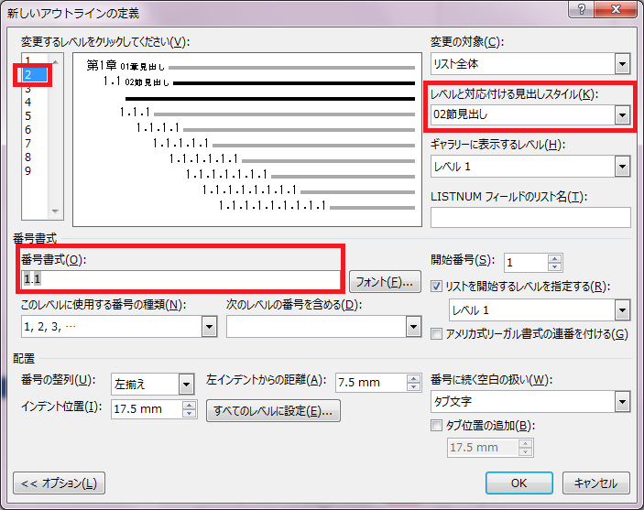Open the 番号の整列 dropdown
Image resolution: width=644 pixels, height=510 pixels.
click(186, 385)
